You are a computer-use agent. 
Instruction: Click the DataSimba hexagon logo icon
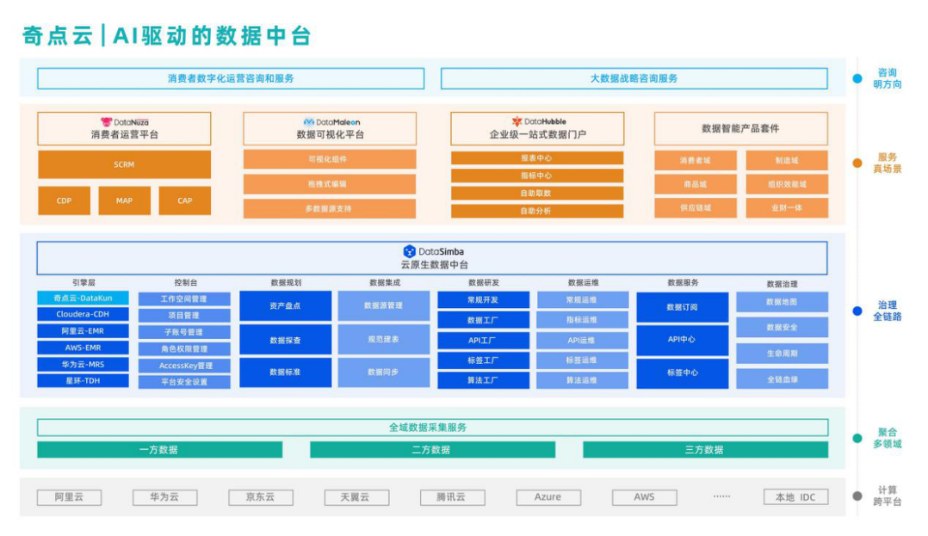[x=409, y=251]
